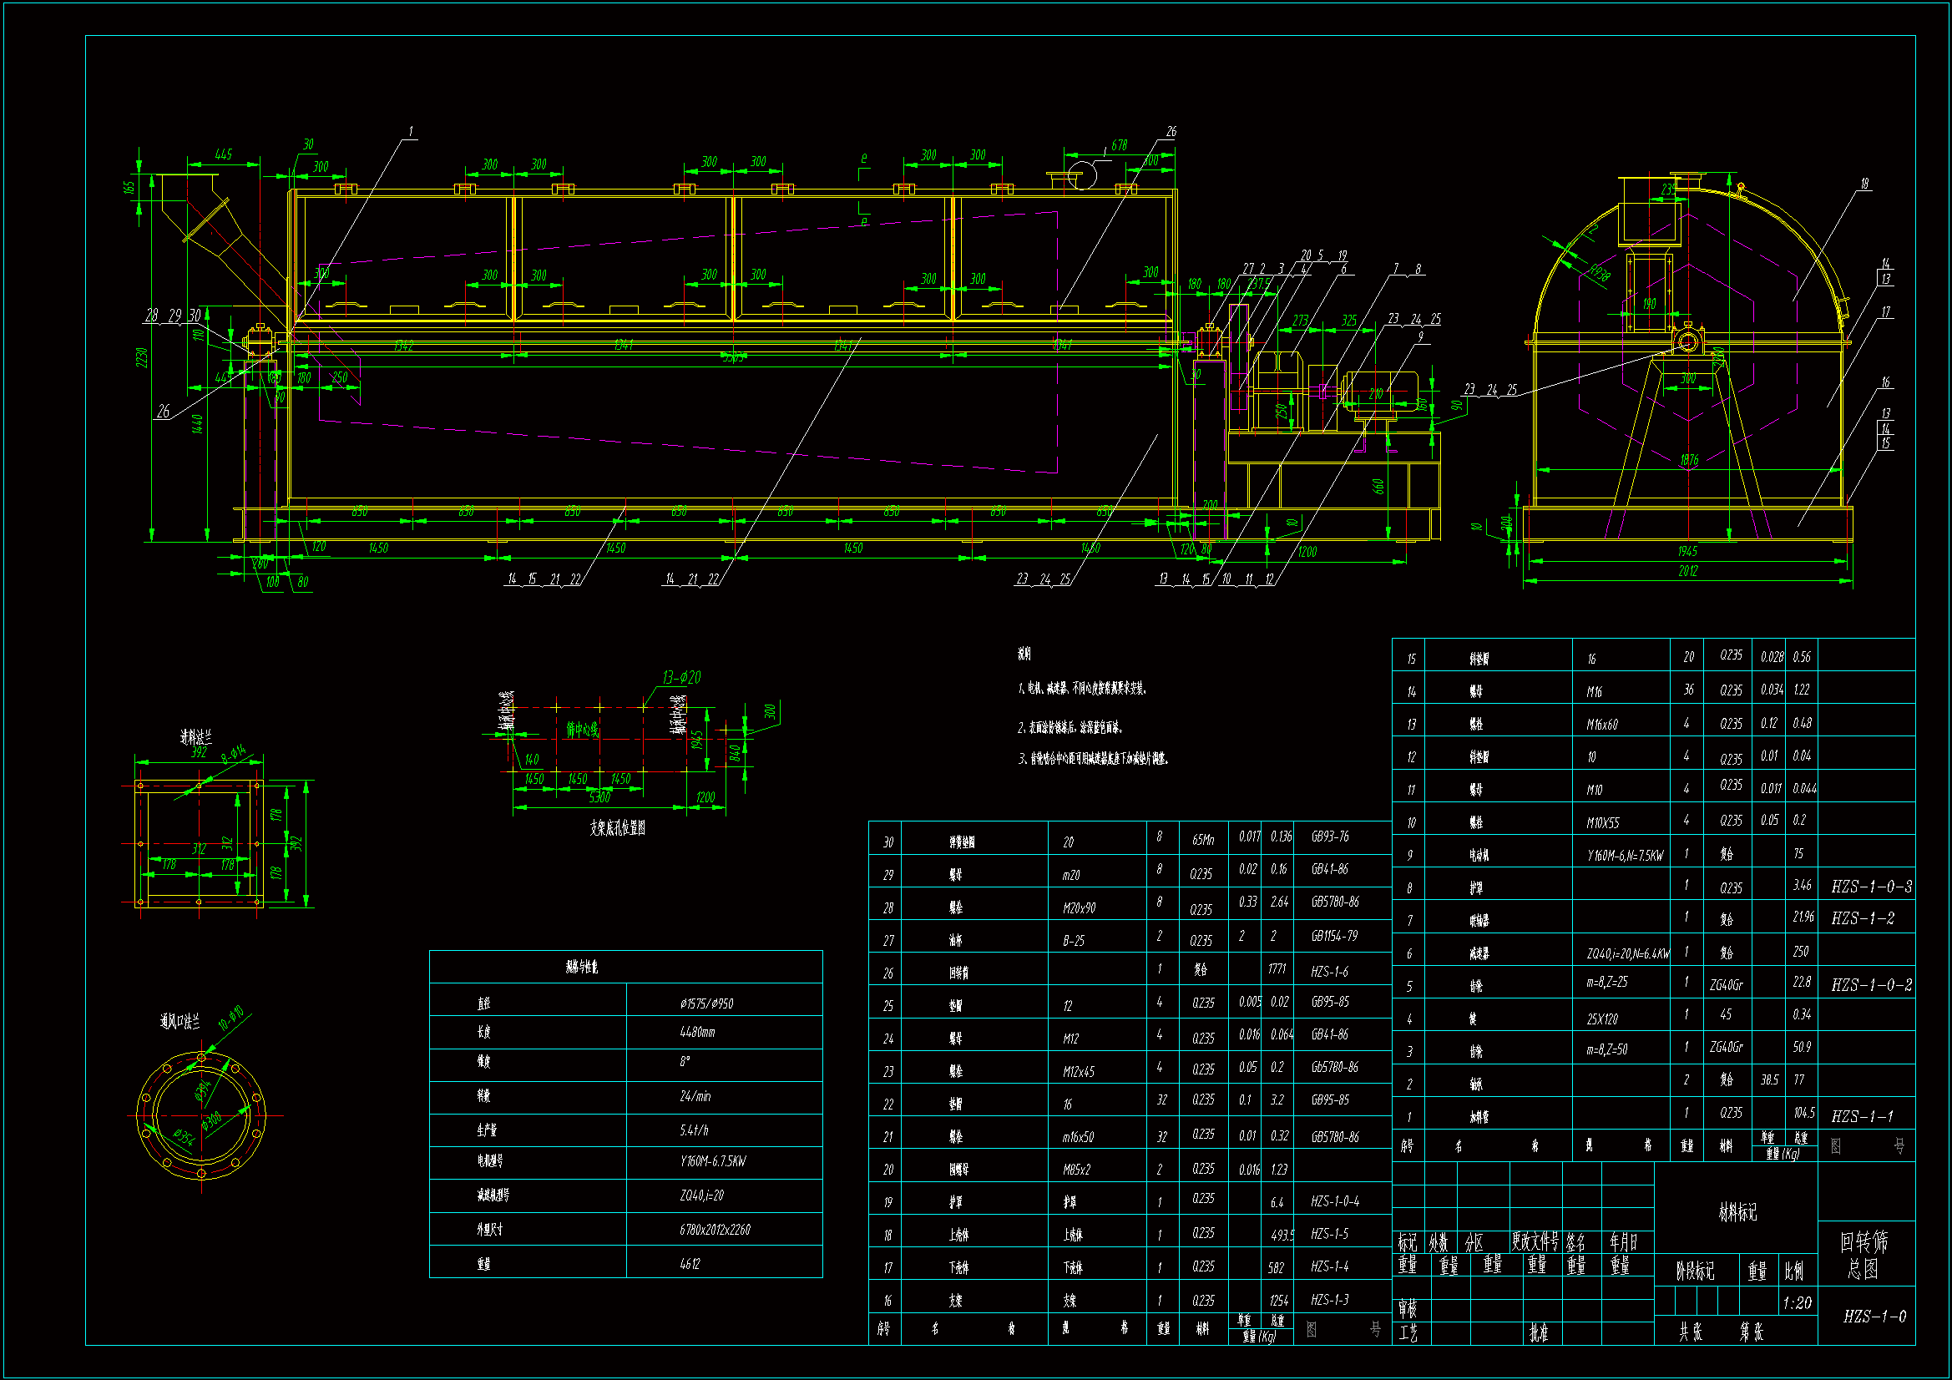Select the ø1575/ø950 diameter value
The width and height of the screenshot is (1952, 1380).
tap(706, 1004)
